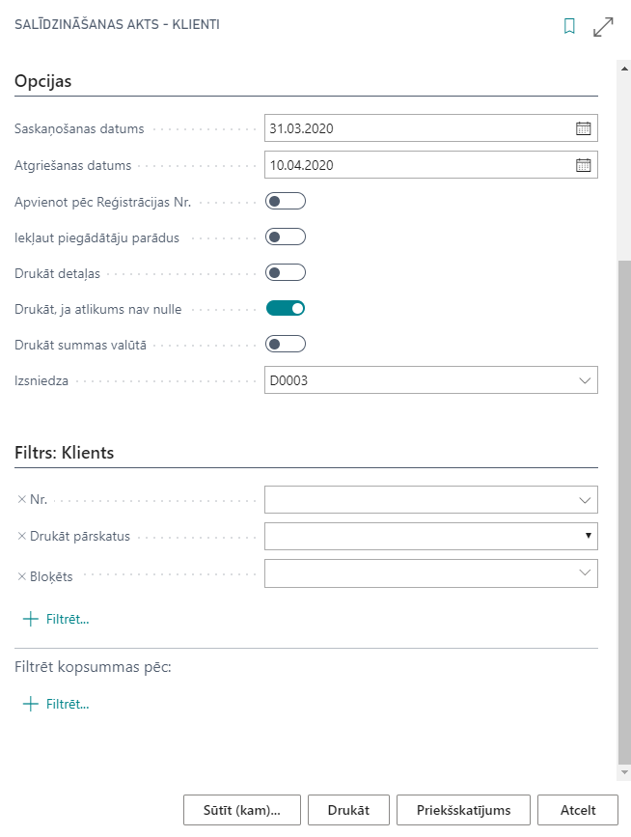
Task: Remove the Nr. filter
Action: click(x=22, y=500)
